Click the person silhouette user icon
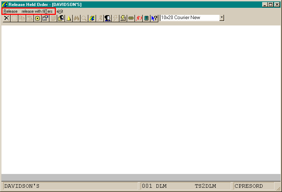This screenshot has height=192, width=282. [x=107, y=18]
